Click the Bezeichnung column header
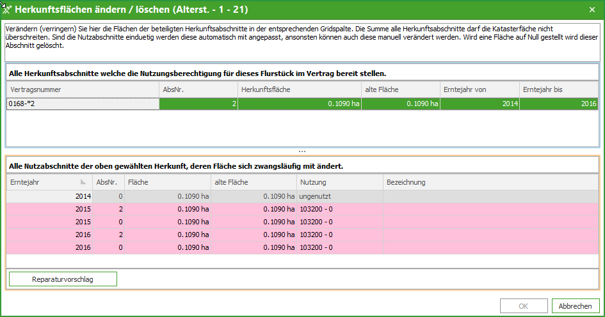Image resolution: width=605 pixels, height=317 pixels. 490,182
